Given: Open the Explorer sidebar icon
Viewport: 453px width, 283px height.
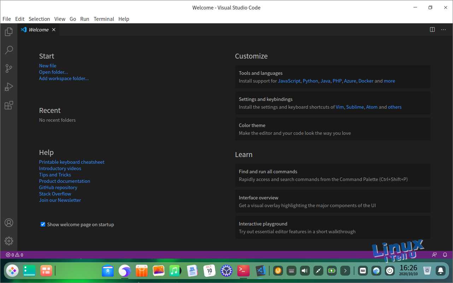Looking at the screenshot, I should (9, 32).
